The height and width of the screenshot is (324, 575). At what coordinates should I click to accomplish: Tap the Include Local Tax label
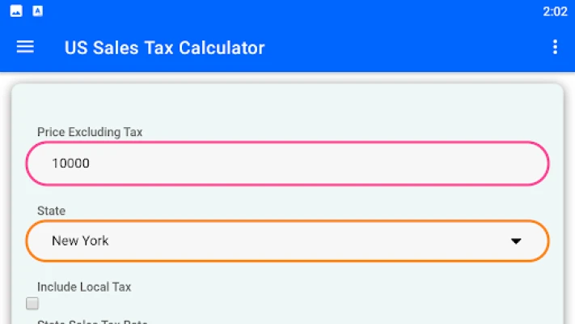pos(84,287)
